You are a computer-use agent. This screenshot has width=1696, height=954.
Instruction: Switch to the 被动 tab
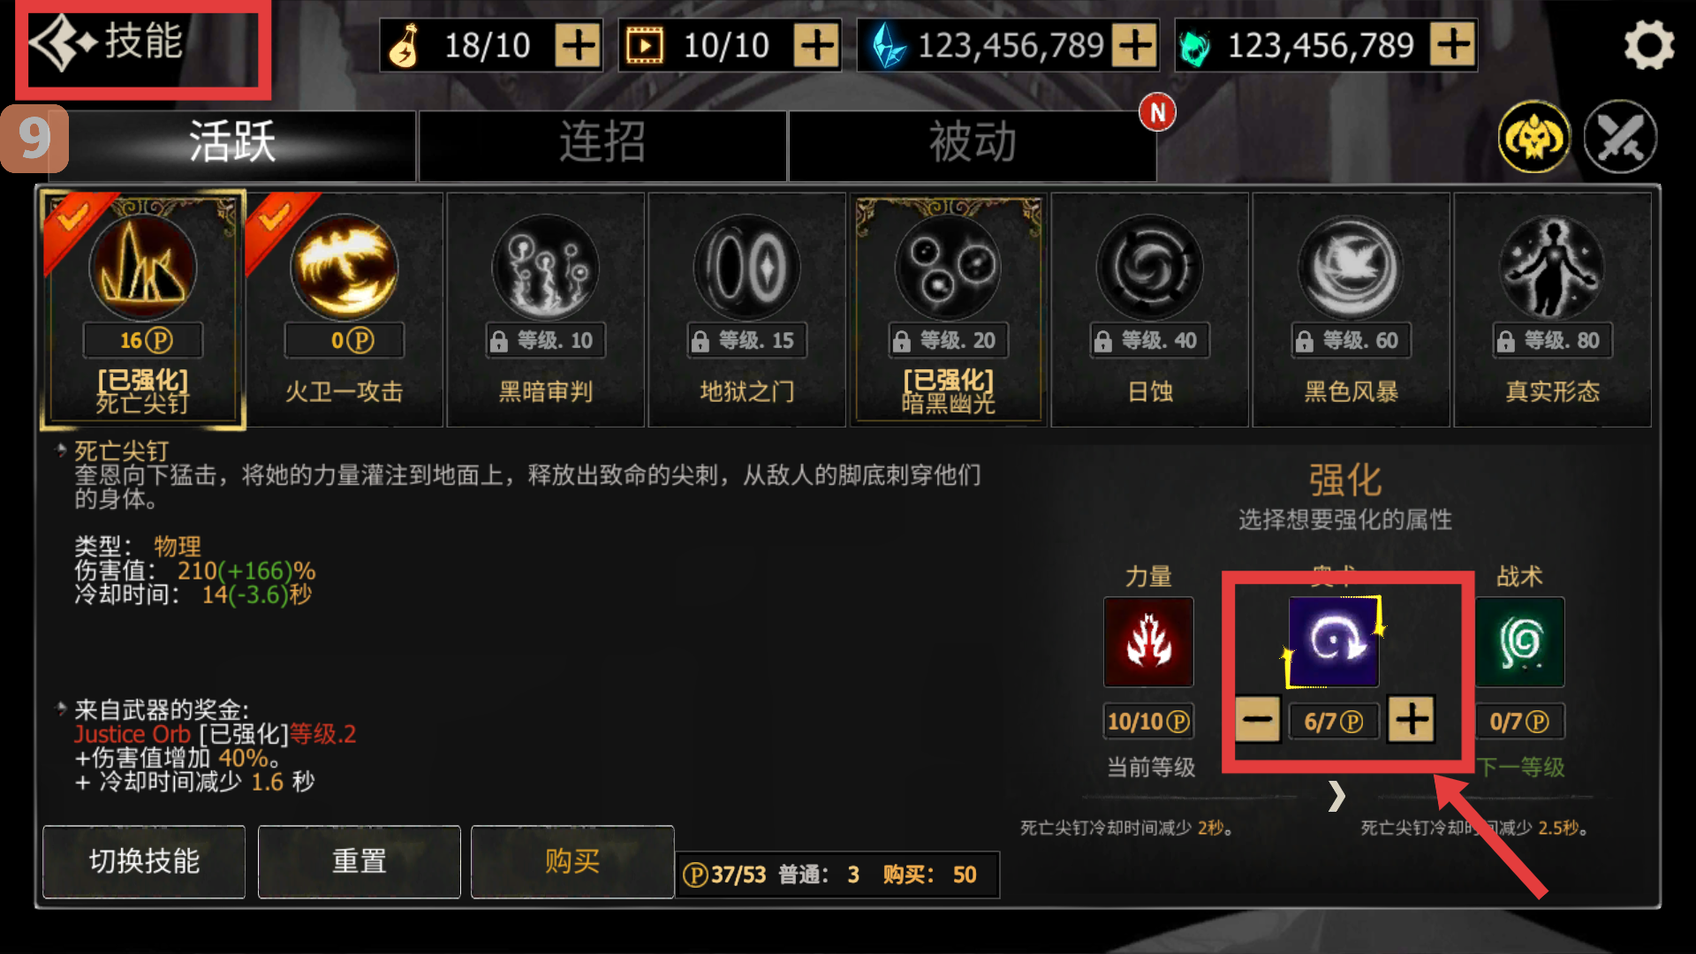(973, 143)
